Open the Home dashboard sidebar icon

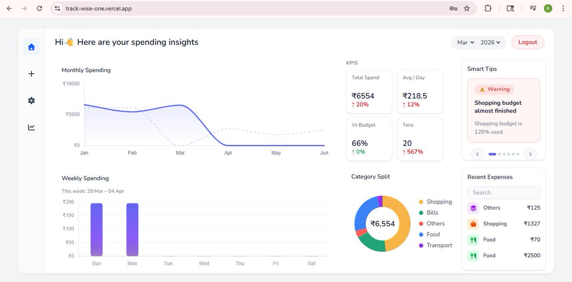[x=31, y=47]
